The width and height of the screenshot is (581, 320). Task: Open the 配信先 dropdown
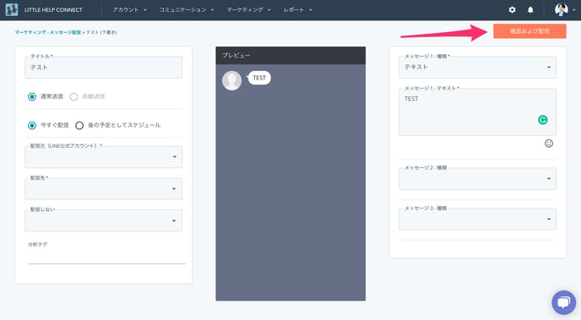tap(103, 189)
